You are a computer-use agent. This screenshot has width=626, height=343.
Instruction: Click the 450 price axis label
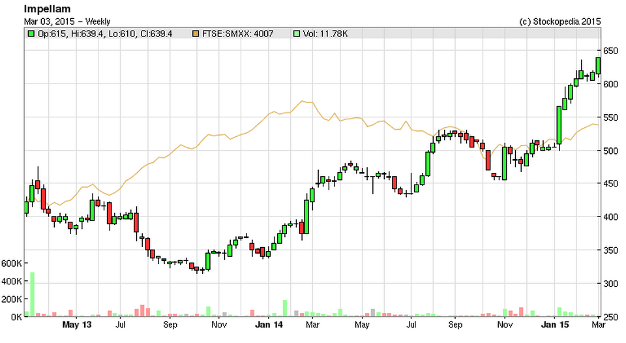pos(611,184)
